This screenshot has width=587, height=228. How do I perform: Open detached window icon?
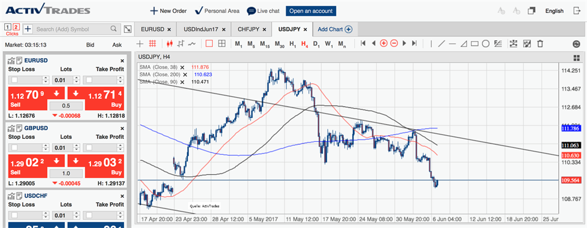pos(531,11)
